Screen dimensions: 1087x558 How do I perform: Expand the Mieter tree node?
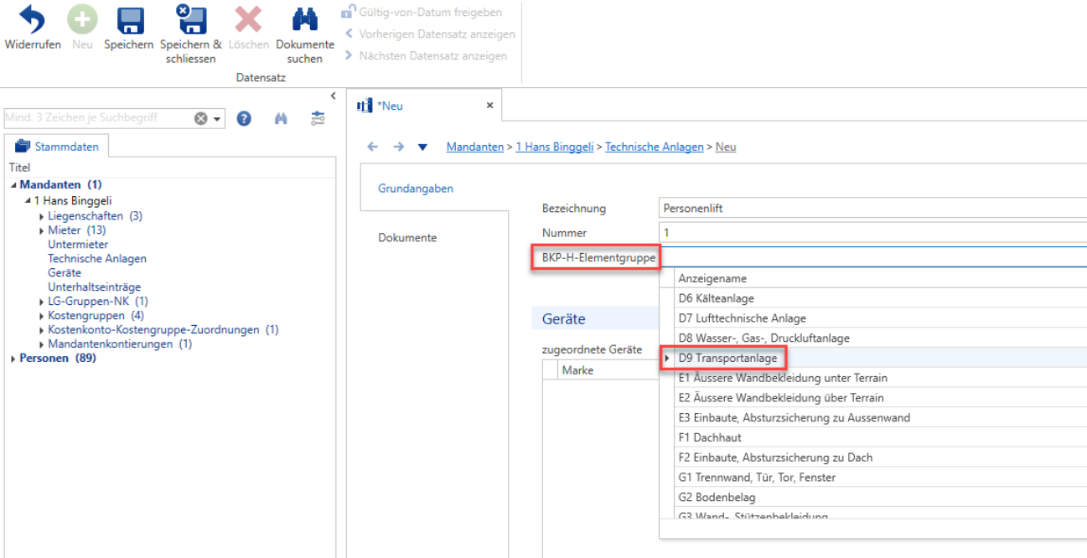pos(42,230)
